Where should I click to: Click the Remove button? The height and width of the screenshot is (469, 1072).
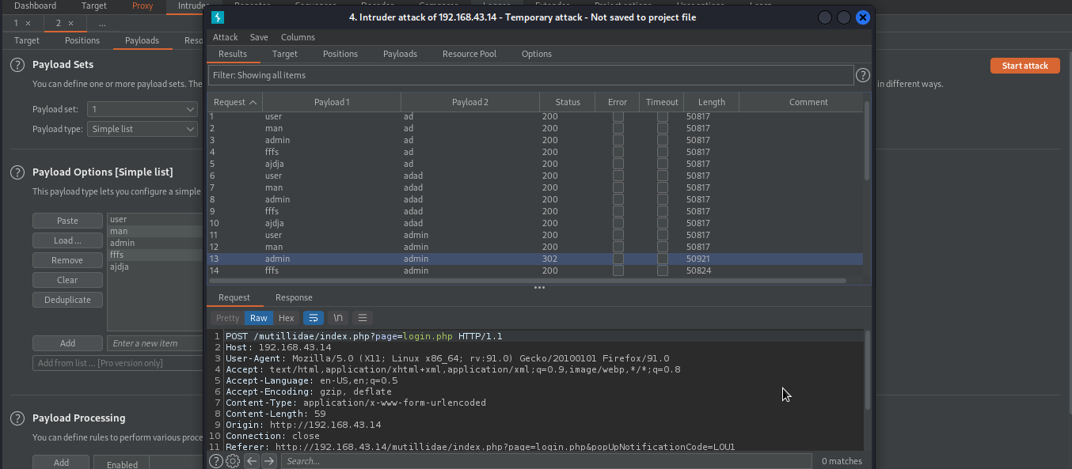[67, 260]
